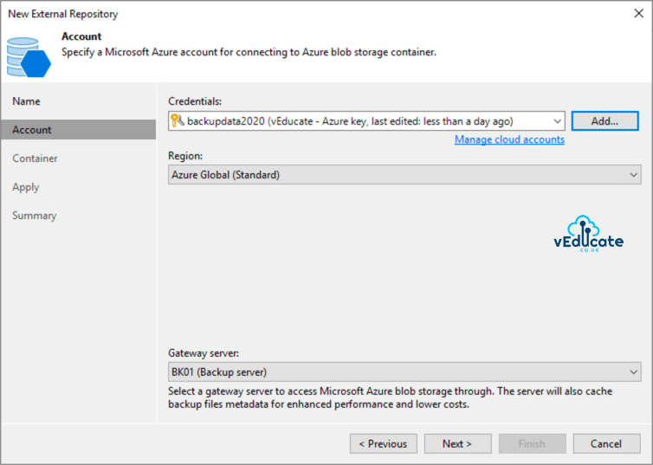Go to the Name wizard step
Viewport: 653px width, 465px height.
(x=26, y=101)
